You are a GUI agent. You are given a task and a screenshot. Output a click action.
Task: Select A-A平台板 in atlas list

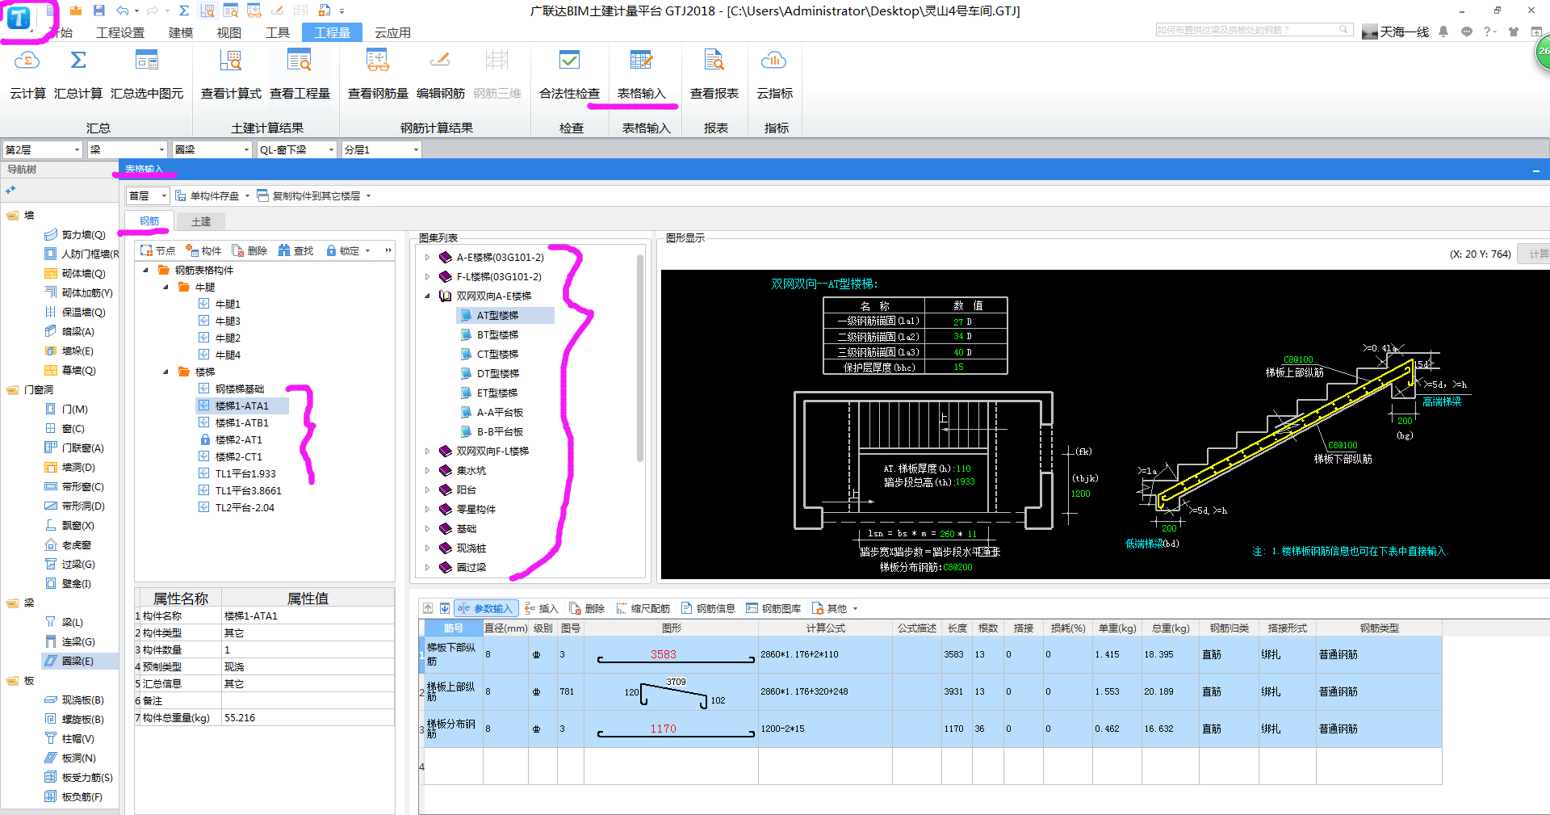500,413
